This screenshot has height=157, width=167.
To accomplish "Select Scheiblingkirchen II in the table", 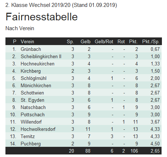I will 41,56.
